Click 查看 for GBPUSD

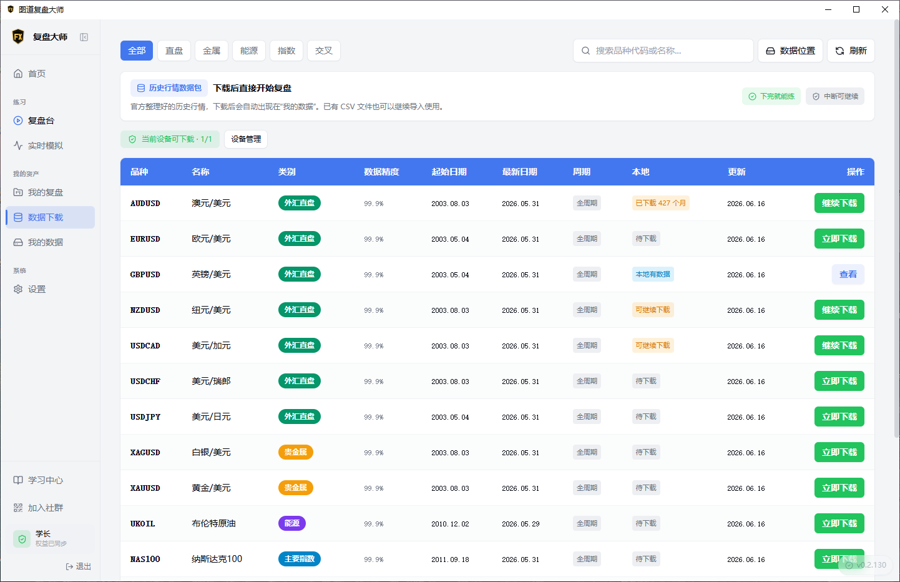pos(848,274)
